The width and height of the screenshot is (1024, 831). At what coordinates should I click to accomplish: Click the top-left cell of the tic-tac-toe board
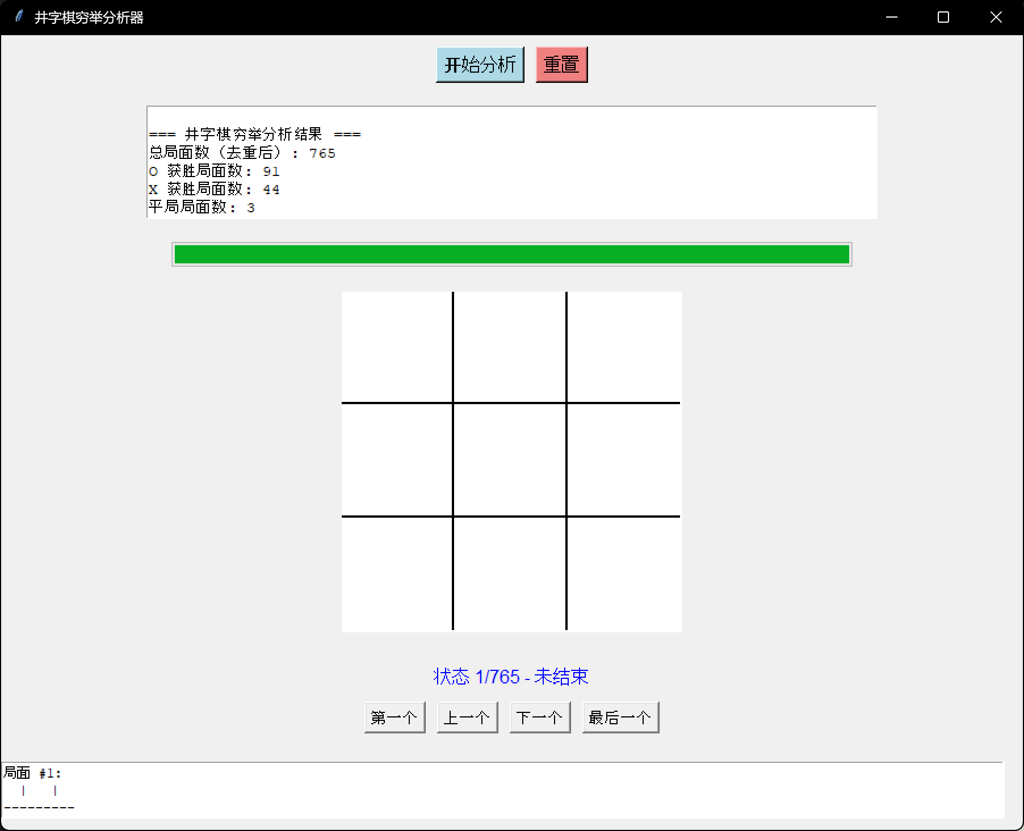[x=397, y=346]
